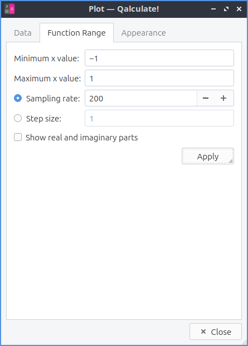Increase sampling rate with plus button
The height and width of the screenshot is (346, 248).
(x=223, y=98)
